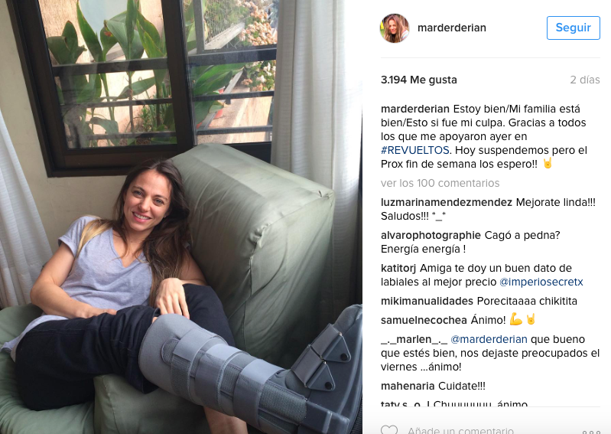The height and width of the screenshot is (434, 611).
Task: Open alvarophotographie commenter profile
Action: pyautogui.click(x=431, y=235)
